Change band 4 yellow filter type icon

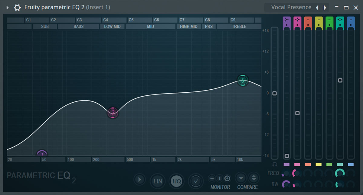pyautogui.click(x=319, y=20)
